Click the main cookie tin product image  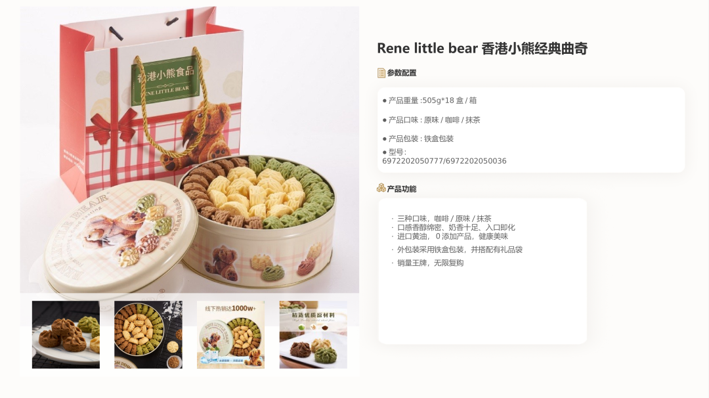coord(190,150)
